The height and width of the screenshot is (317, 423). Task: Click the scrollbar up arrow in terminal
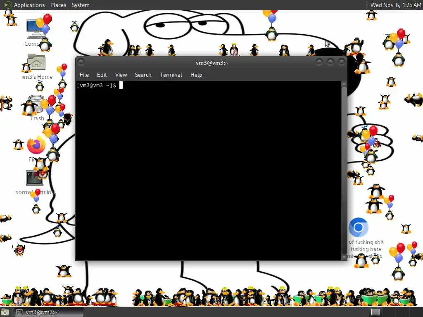coord(344,84)
